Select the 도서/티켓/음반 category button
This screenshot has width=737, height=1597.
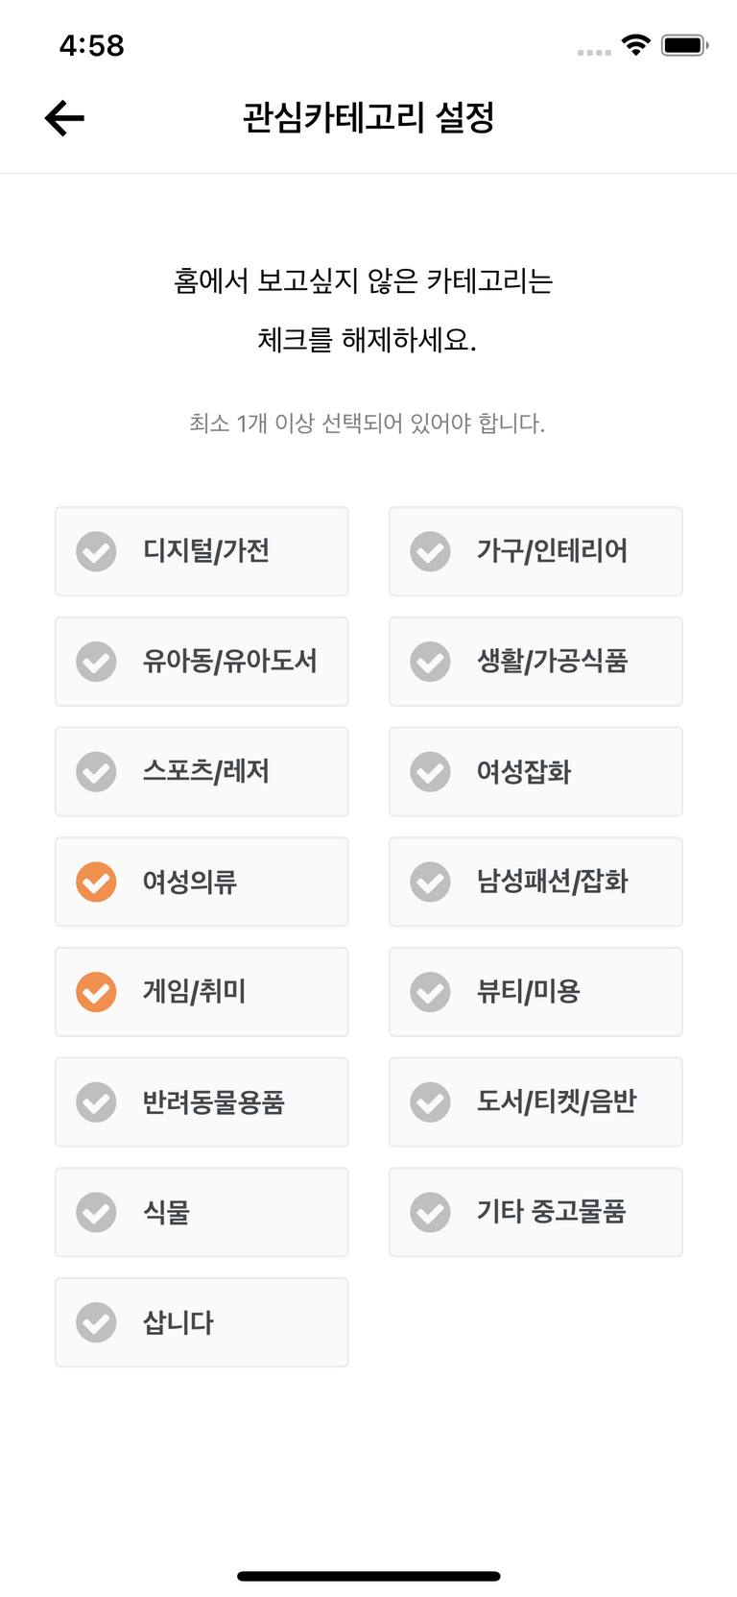pos(535,1102)
